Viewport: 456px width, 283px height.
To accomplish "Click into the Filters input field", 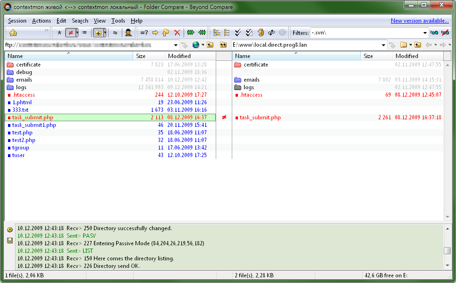I will (x=366, y=33).
